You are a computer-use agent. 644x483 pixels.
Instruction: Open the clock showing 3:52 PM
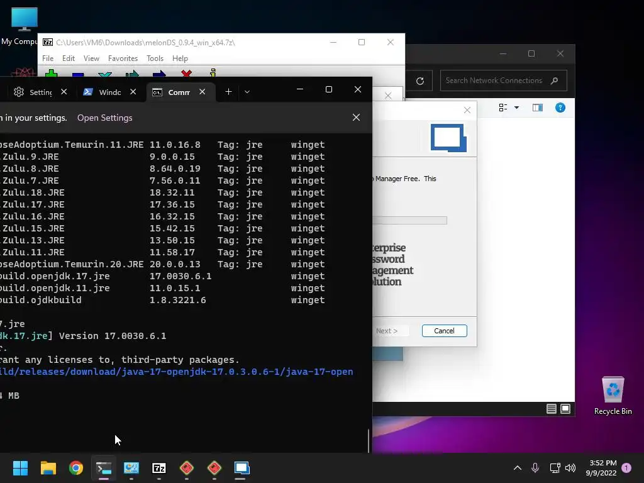[x=601, y=468]
